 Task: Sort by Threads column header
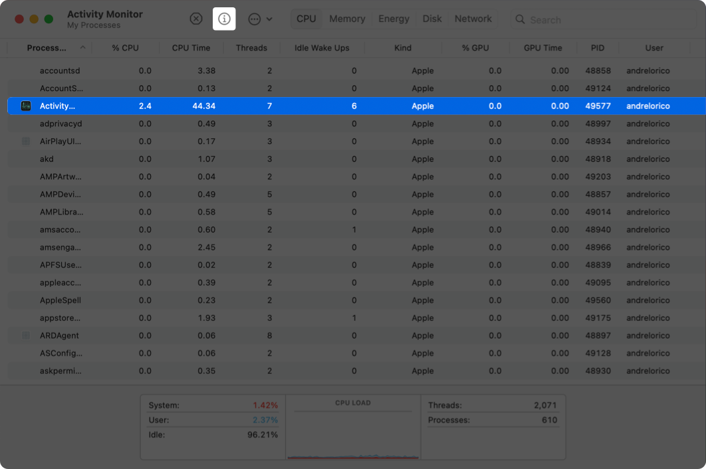tap(251, 48)
